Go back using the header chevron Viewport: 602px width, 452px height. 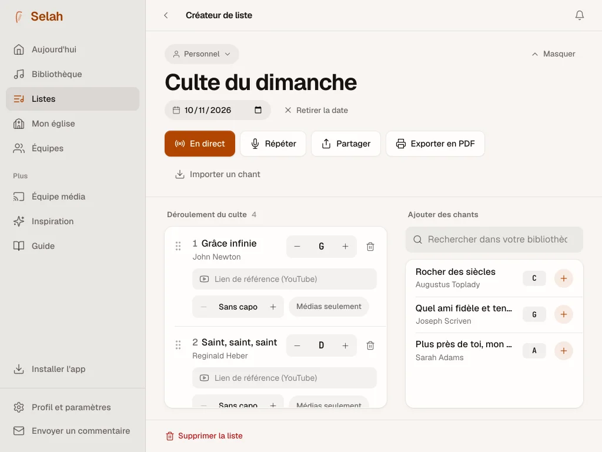coord(166,15)
